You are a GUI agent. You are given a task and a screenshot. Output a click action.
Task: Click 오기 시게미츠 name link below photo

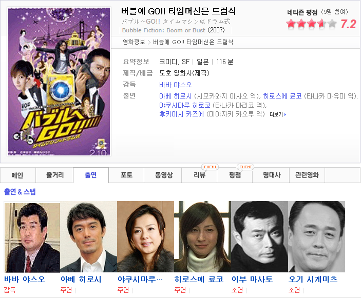313,279
